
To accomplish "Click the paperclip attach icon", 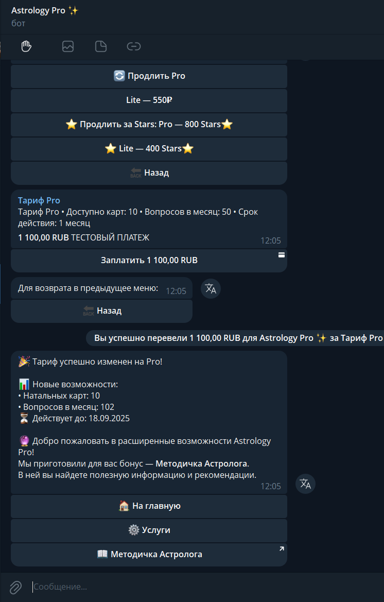I will [15, 587].
